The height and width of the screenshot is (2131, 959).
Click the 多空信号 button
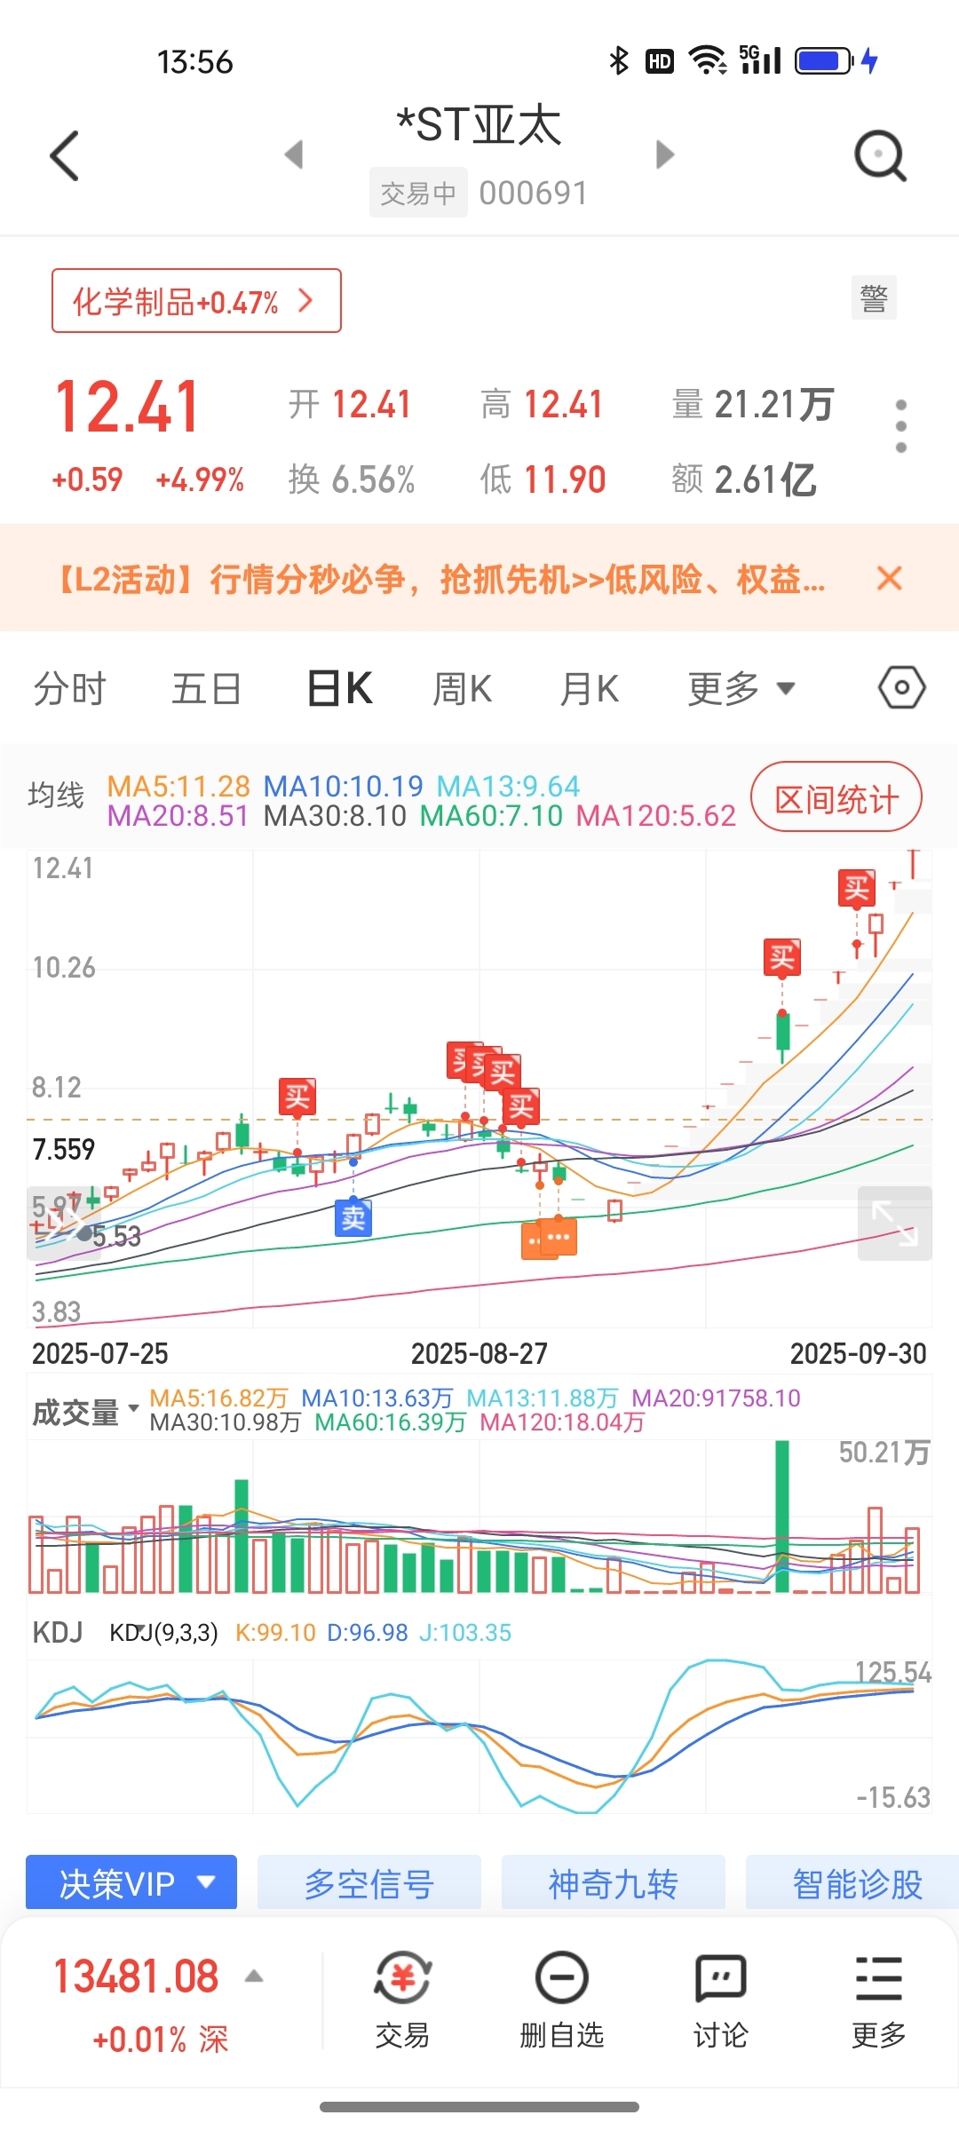(369, 1883)
